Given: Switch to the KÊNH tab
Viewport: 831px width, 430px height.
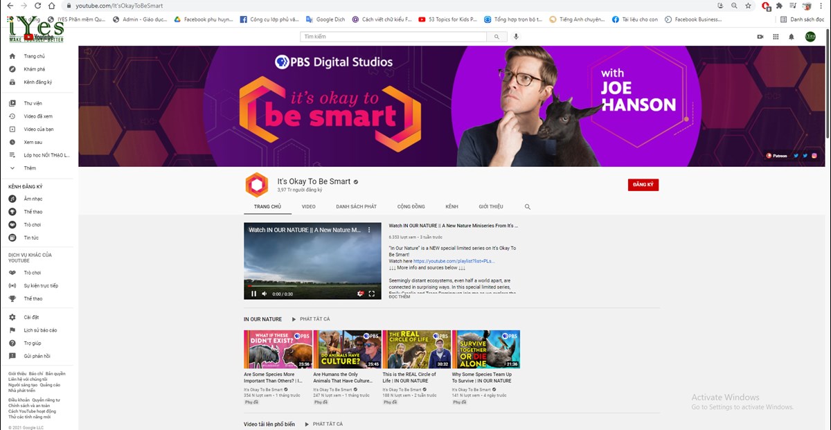Looking at the screenshot, I should 452,206.
